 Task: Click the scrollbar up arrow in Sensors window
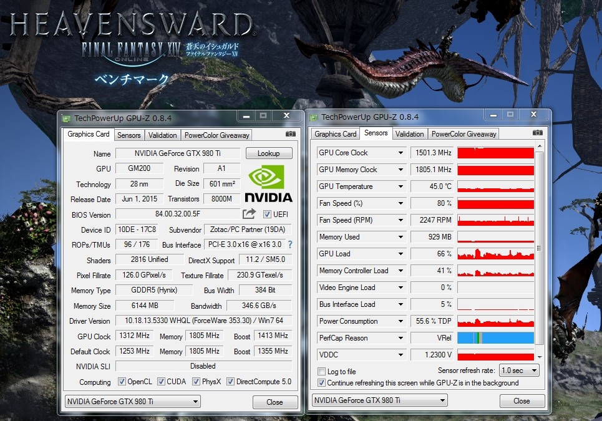coord(540,146)
